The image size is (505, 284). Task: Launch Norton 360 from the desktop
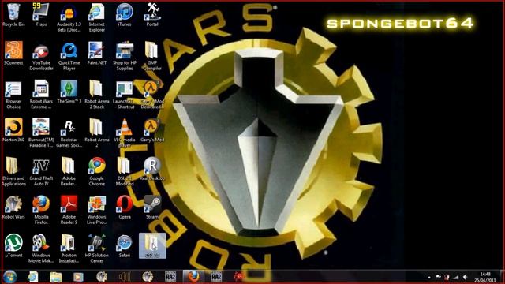tap(13, 130)
